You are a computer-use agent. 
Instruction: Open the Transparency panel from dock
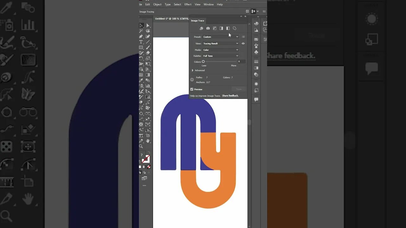point(256,75)
